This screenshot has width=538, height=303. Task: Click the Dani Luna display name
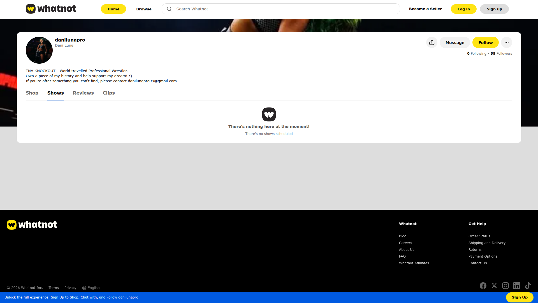pyautogui.click(x=64, y=45)
